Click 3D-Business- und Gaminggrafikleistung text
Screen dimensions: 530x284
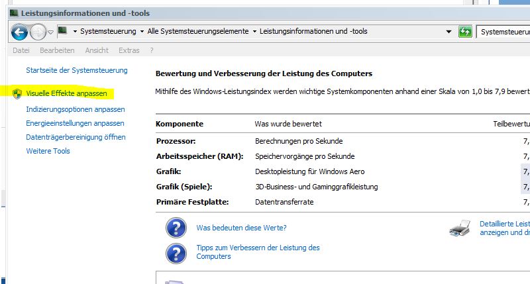317,187
